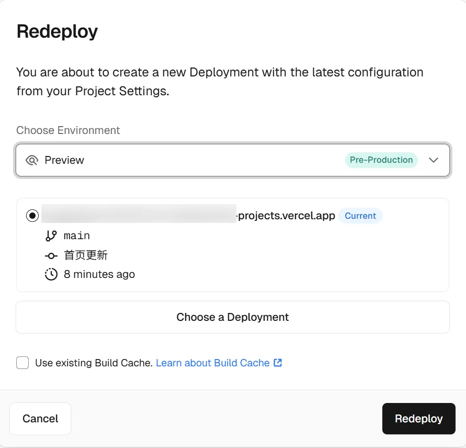Cancel the redeploy dialog
Viewport: 466px width, 448px height.
click(40, 419)
